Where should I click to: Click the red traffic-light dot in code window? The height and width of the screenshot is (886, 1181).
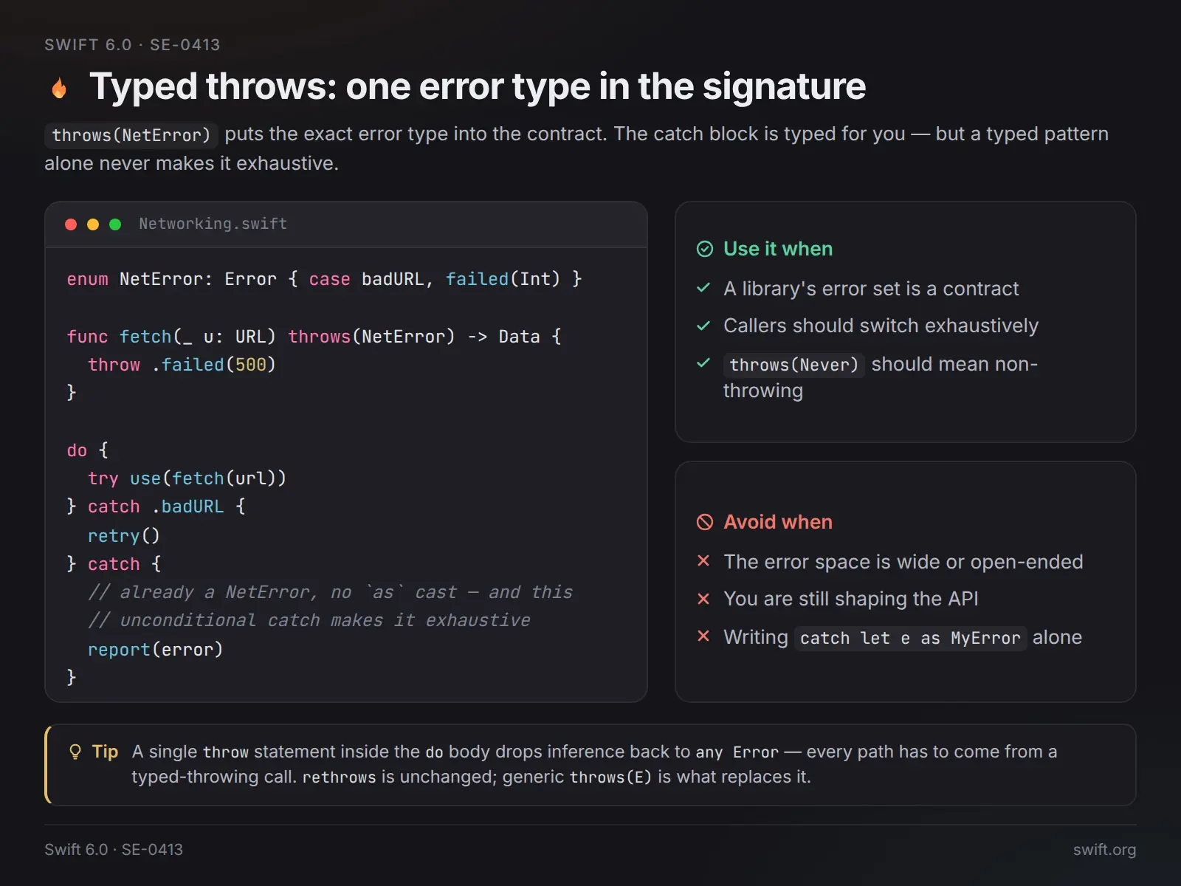pyautogui.click(x=71, y=224)
